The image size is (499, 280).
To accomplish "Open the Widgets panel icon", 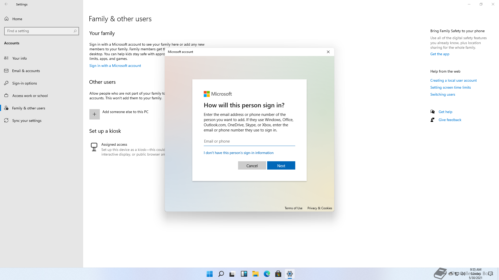I will [x=244, y=274].
